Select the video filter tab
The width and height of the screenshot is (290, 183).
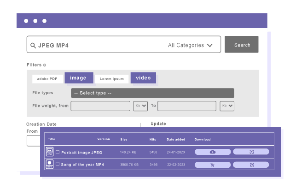point(143,78)
